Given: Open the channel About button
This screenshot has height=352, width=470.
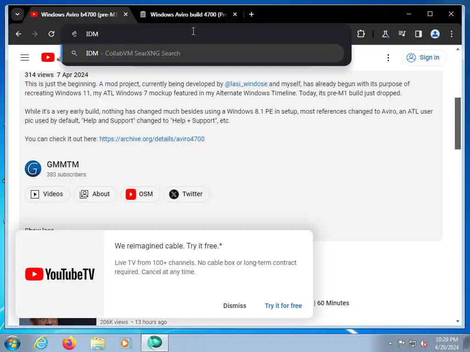Looking at the screenshot, I should pos(95,194).
